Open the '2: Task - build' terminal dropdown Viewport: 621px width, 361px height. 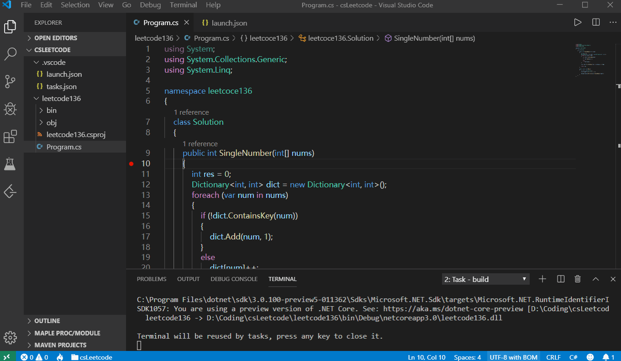click(485, 279)
